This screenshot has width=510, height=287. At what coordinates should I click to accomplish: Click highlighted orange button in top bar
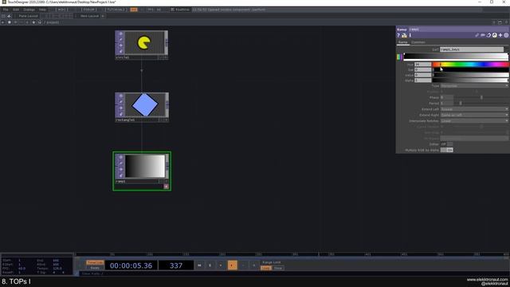tap(134, 10)
